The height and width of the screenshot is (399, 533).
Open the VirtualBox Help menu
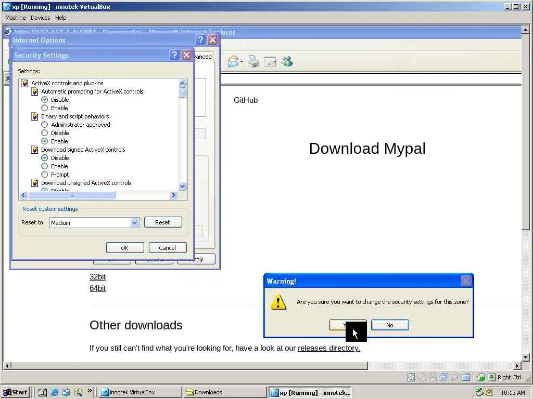60,18
